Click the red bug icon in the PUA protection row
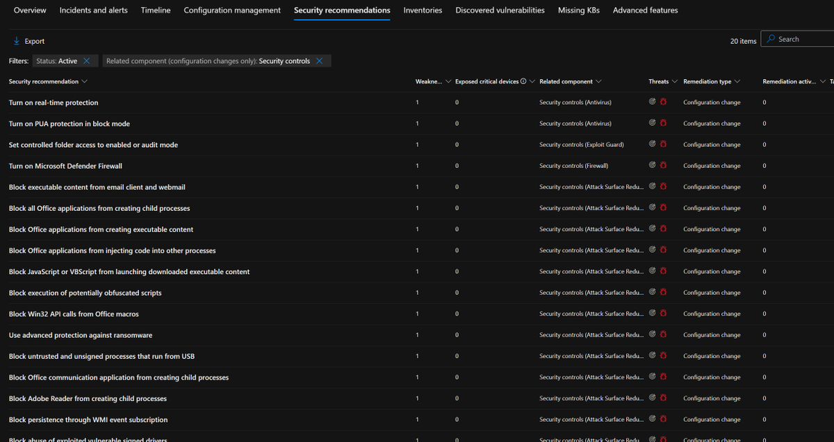The height and width of the screenshot is (442, 834). pyautogui.click(x=663, y=123)
